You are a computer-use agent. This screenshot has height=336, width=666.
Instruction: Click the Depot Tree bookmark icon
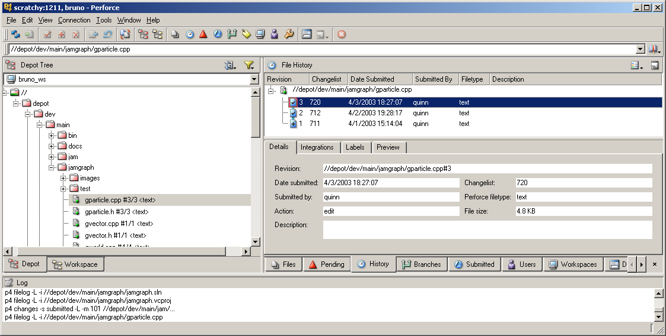(x=230, y=65)
